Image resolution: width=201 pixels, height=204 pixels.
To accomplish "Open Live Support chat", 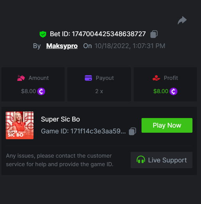I will point(161,160).
